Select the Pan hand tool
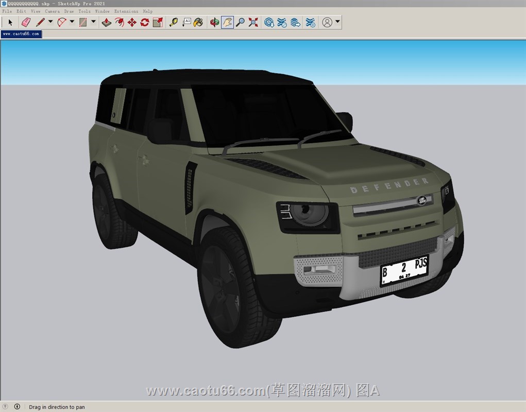 (x=227, y=23)
